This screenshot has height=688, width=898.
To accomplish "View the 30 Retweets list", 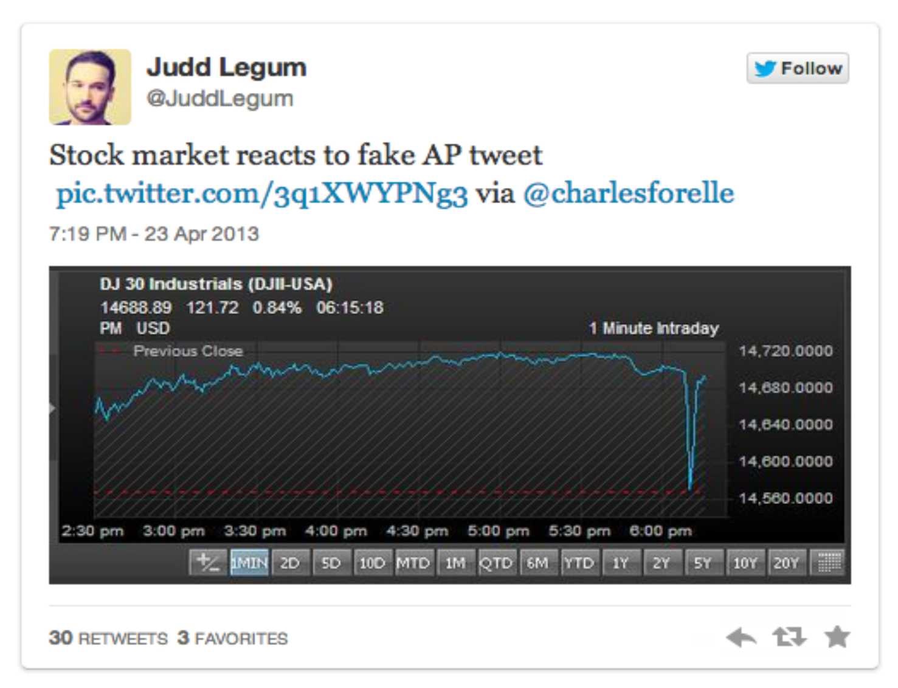I will point(108,638).
